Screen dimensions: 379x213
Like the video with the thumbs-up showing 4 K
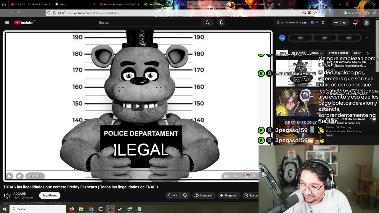pyautogui.click(x=172, y=195)
